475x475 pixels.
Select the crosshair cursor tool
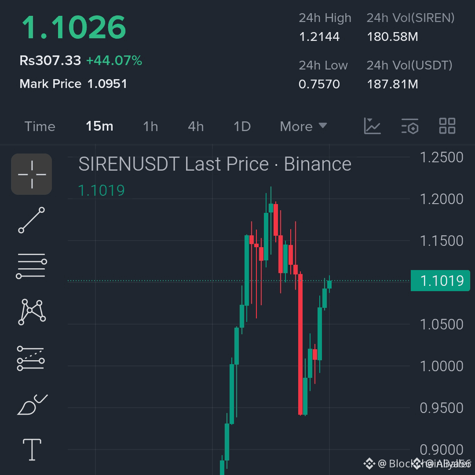tap(32, 174)
